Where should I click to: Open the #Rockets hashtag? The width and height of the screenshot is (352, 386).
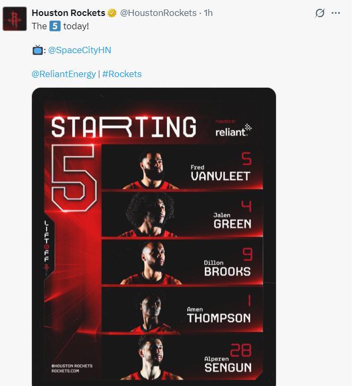[x=122, y=74]
